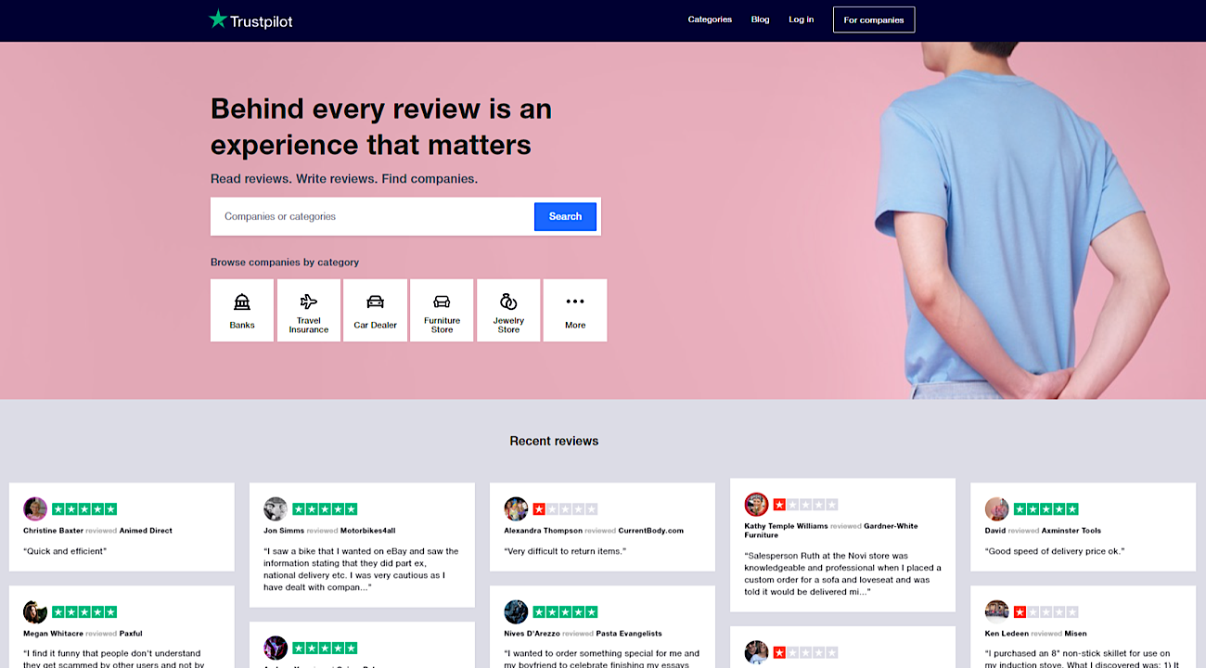Go to Gardner-White Furniture's company page

coord(831,531)
